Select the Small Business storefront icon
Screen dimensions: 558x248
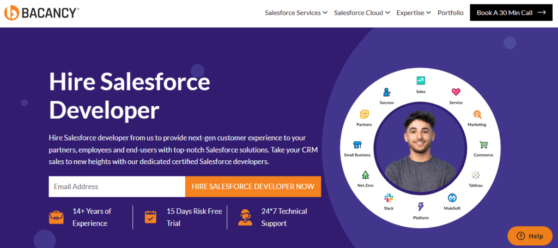point(357,144)
